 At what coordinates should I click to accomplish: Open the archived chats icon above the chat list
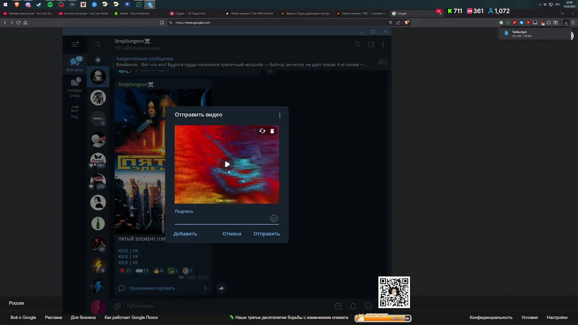[98, 60]
